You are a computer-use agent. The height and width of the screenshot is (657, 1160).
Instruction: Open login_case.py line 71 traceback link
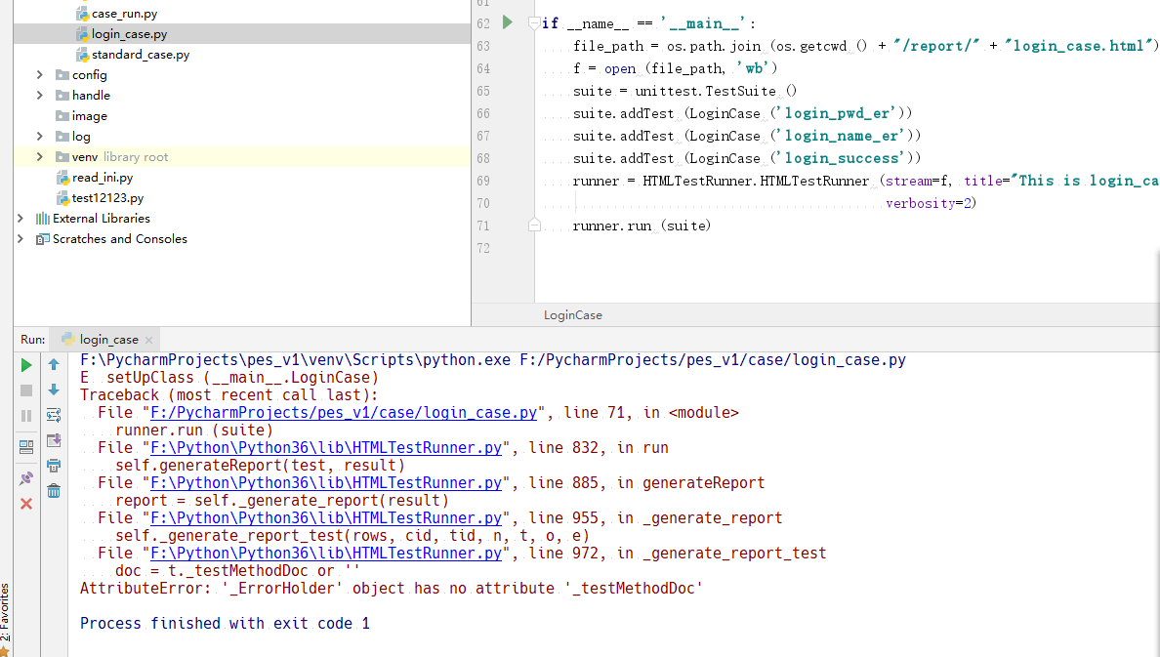click(344, 413)
